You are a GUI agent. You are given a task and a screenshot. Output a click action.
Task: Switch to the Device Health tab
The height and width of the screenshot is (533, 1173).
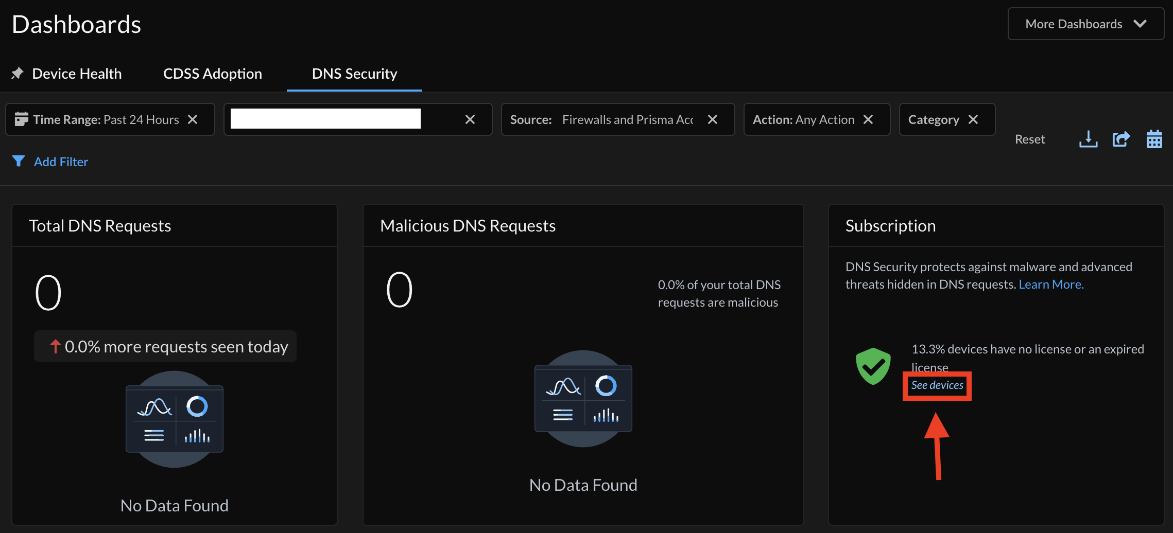[76, 73]
